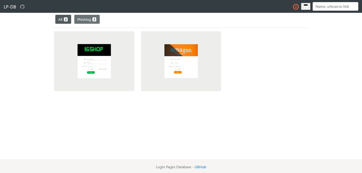
Task: Open the GitHub icon in navbar
Action: pos(22,7)
